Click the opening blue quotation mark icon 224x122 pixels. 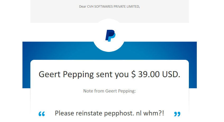click(x=41, y=114)
